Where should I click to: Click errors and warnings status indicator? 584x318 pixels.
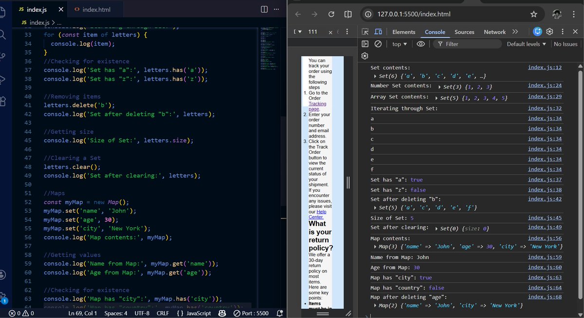click(x=21, y=313)
